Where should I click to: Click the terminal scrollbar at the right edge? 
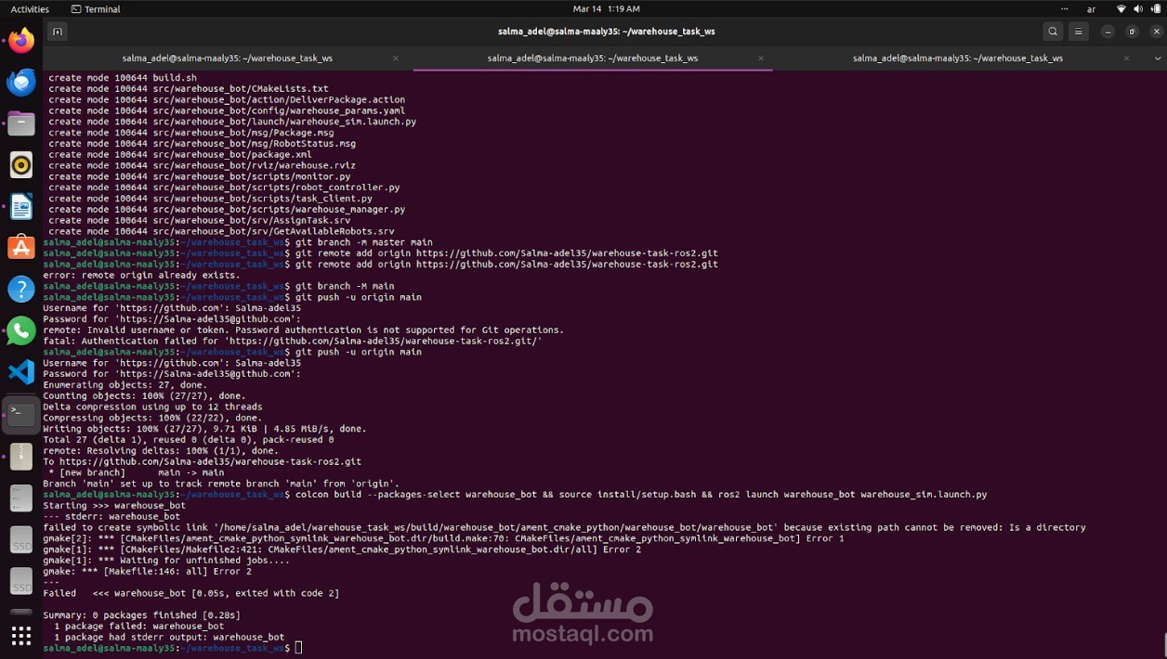click(x=1163, y=642)
